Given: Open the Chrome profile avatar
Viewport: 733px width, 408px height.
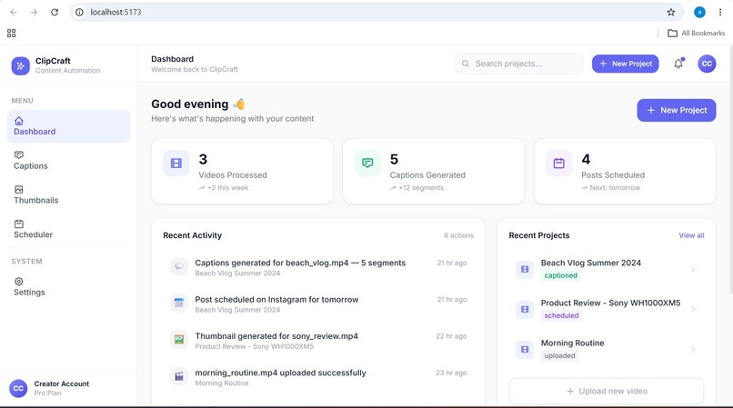Looking at the screenshot, I should pyautogui.click(x=699, y=12).
